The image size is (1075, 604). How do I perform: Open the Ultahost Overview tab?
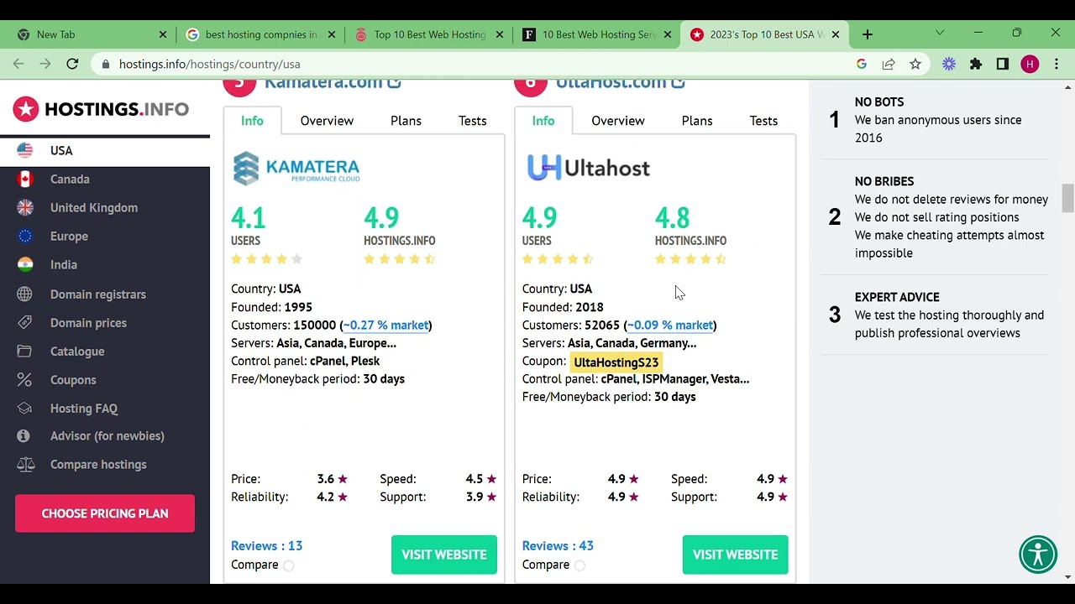point(617,121)
